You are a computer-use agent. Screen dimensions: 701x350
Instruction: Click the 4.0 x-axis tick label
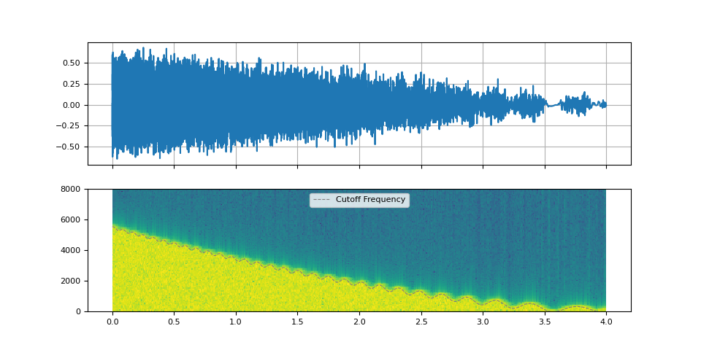tap(606, 322)
